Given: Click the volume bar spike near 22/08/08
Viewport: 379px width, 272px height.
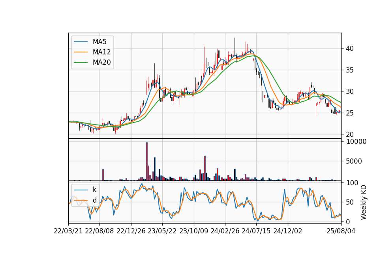Looking at the screenshot, I should (x=103, y=175).
